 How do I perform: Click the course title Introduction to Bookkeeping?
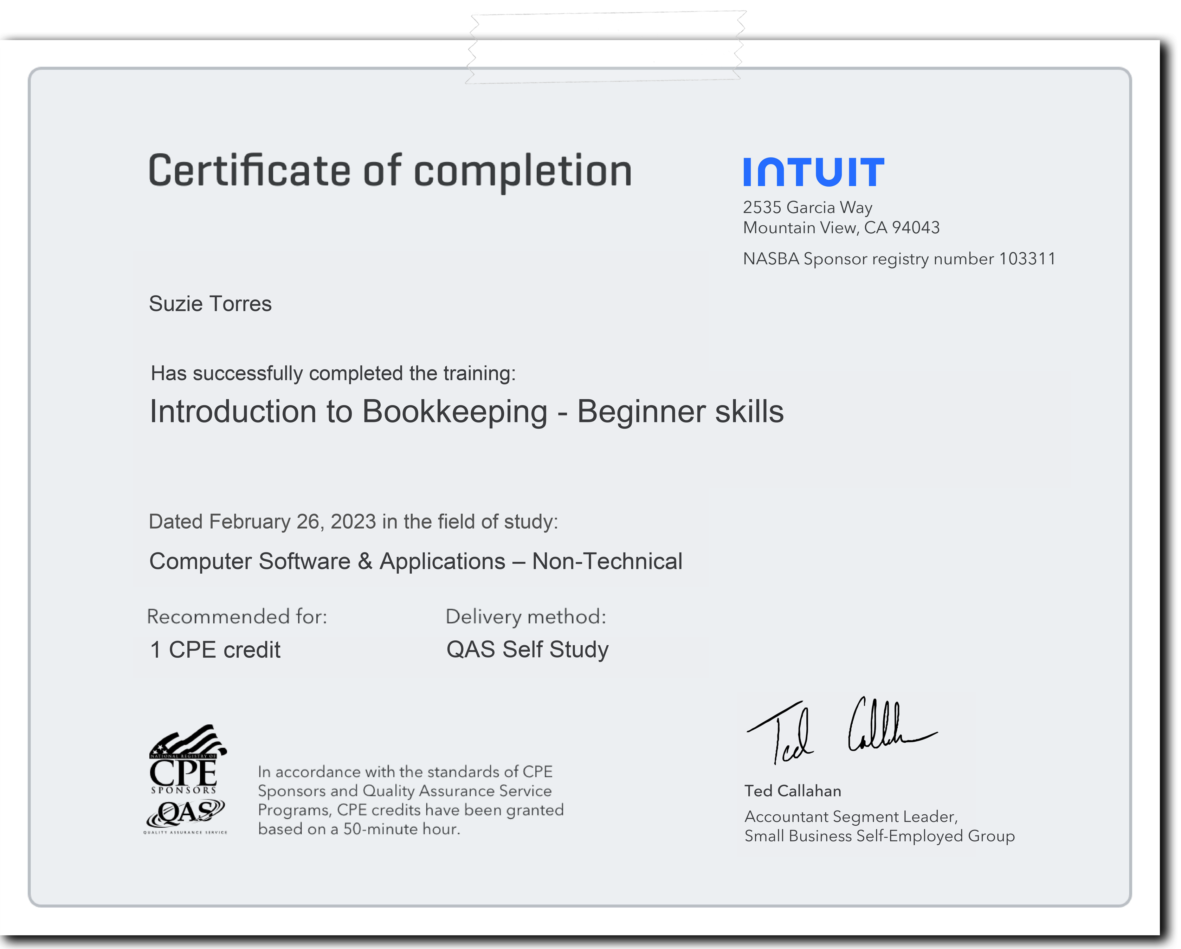[x=466, y=412]
